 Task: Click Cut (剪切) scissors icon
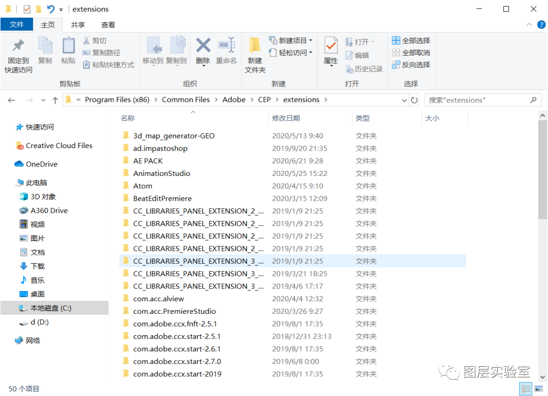[x=86, y=41]
